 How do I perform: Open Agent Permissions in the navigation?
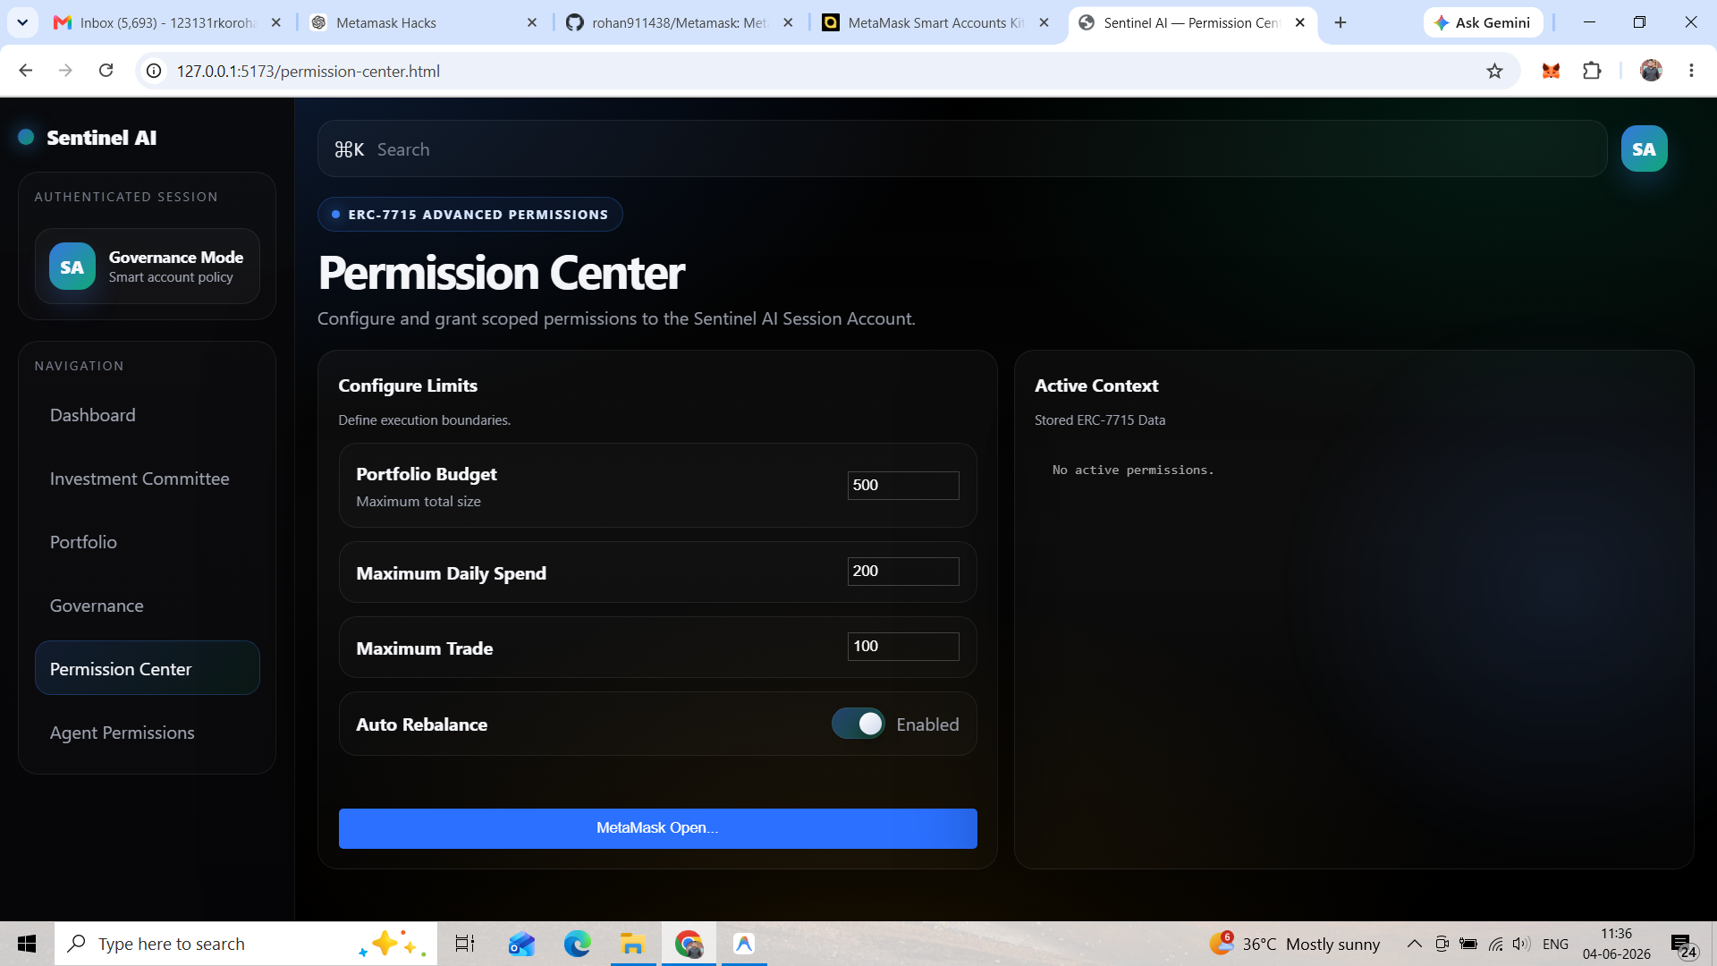point(147,733)
